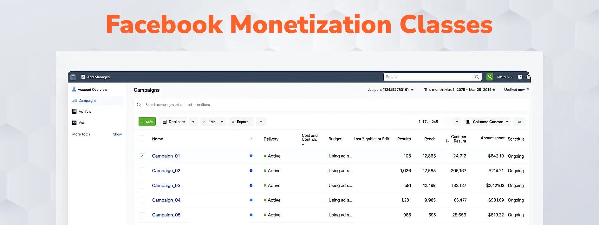Click the three-line menu icon at the toolbar end
Screen dimensions: 599x225
coord(519,122)
